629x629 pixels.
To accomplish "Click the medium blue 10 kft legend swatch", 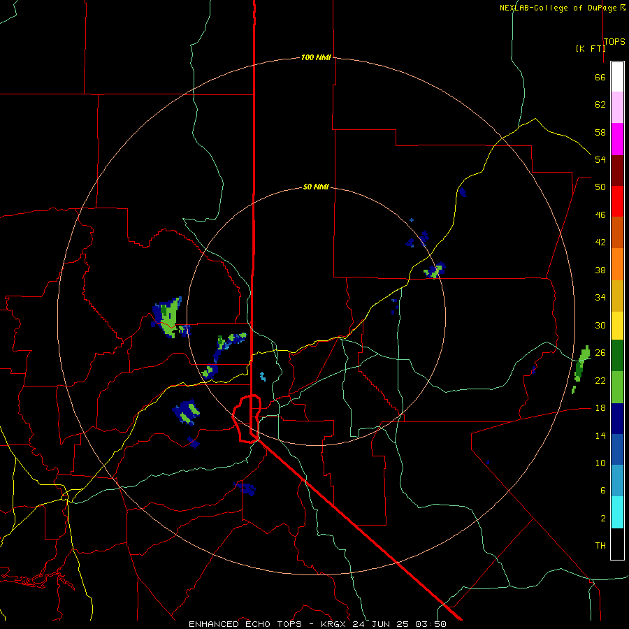I will click(617, 449).
